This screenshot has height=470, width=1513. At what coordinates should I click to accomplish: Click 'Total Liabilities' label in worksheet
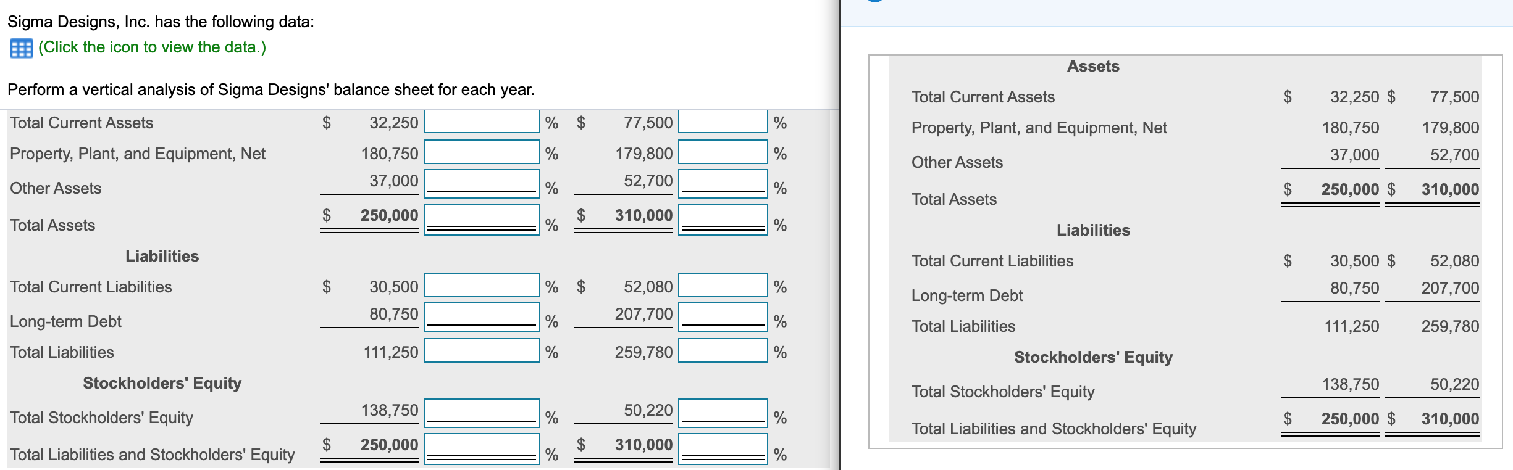click(x=62, y=352)
